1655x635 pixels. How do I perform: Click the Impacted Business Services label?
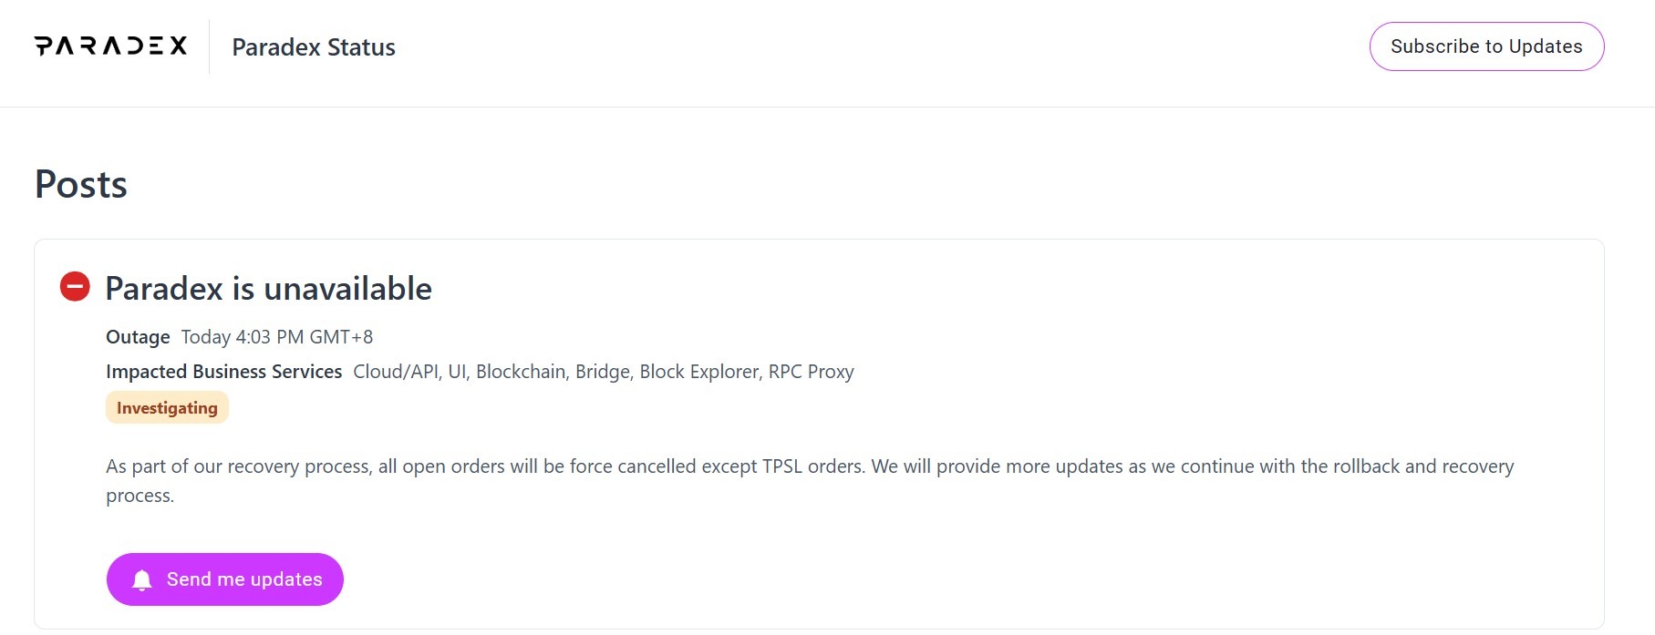223,372
